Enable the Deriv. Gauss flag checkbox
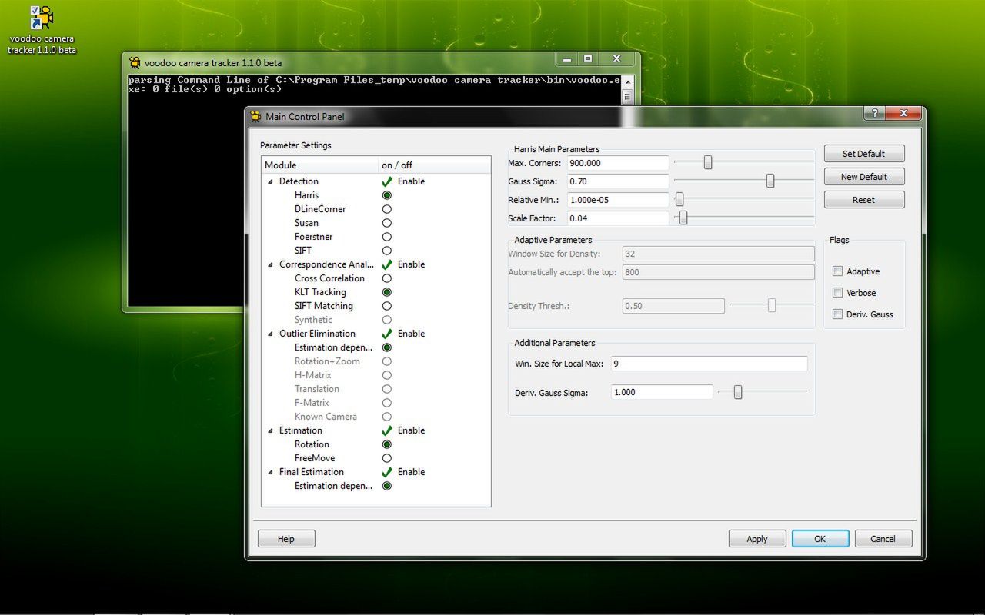Image resolution: width=985 pixels, height=615 pixels. click(x=838, y=314)
